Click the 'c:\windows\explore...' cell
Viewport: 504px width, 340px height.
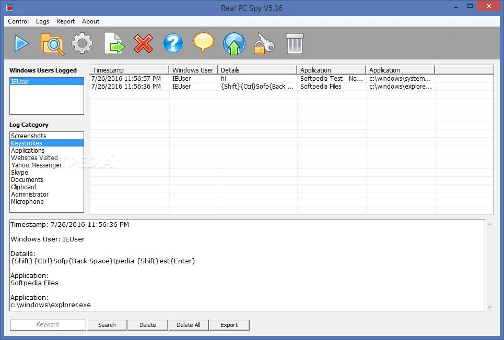(x=401, y=87)
